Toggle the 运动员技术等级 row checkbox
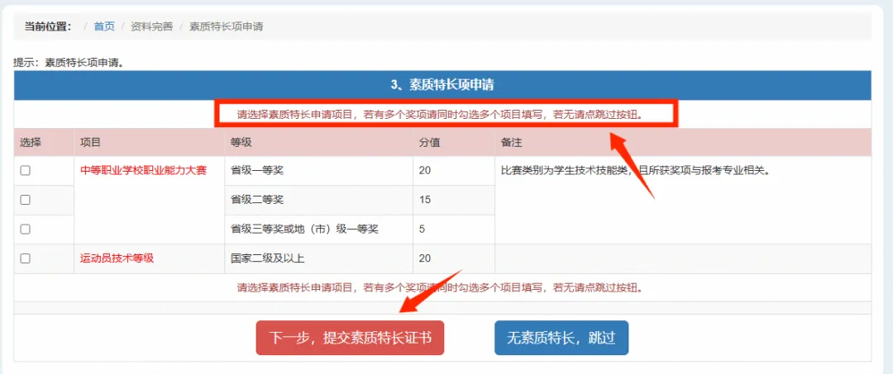 click(26, 258)
